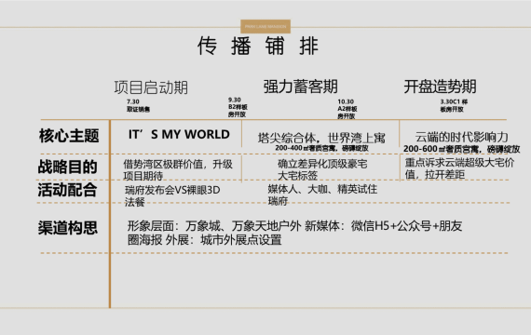Click the IT'S MY WORLD text
Image resolution: width=531 pixels, height=335 pixels.
pyautogui.click(x=179, y=134)
